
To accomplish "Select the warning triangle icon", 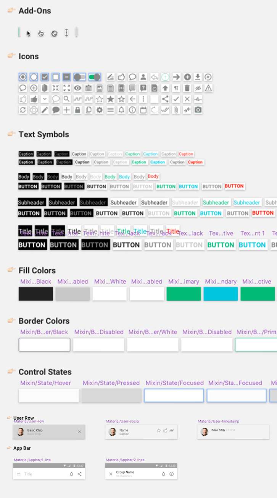I will pyautogui.click(x=208, y=88).
